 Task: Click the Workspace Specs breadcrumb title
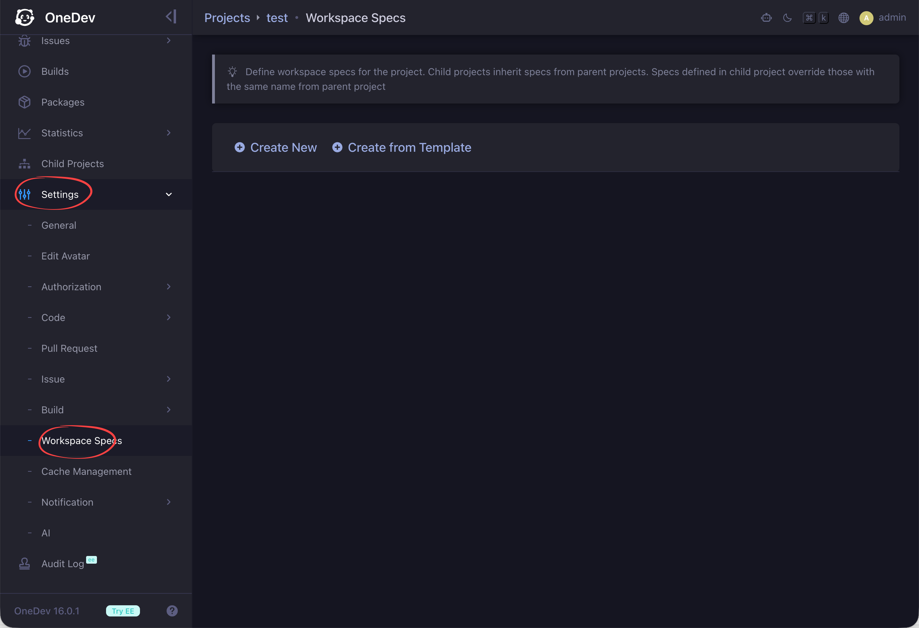click(x=356, y=18)
